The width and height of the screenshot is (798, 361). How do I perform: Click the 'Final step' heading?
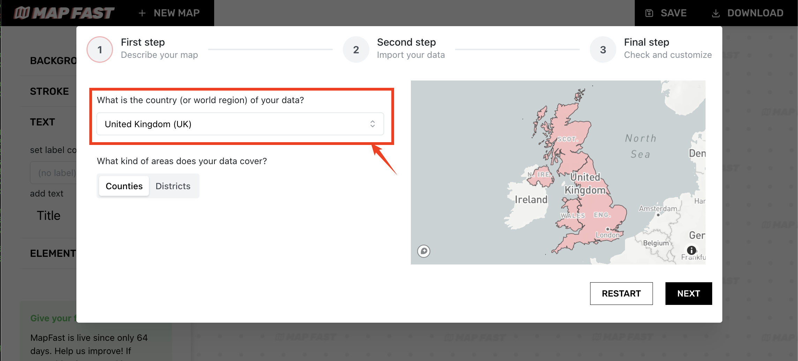pyautogui.click(x=646, y=42)
